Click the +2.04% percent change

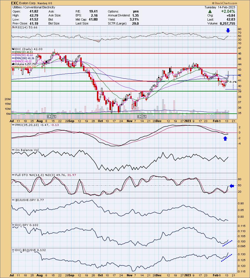pos(228,11)
